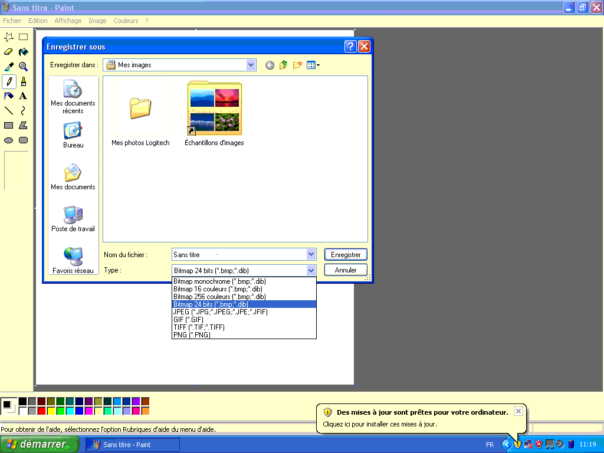Open the Edition menu
604x453 pixels.
pos(38,21)
